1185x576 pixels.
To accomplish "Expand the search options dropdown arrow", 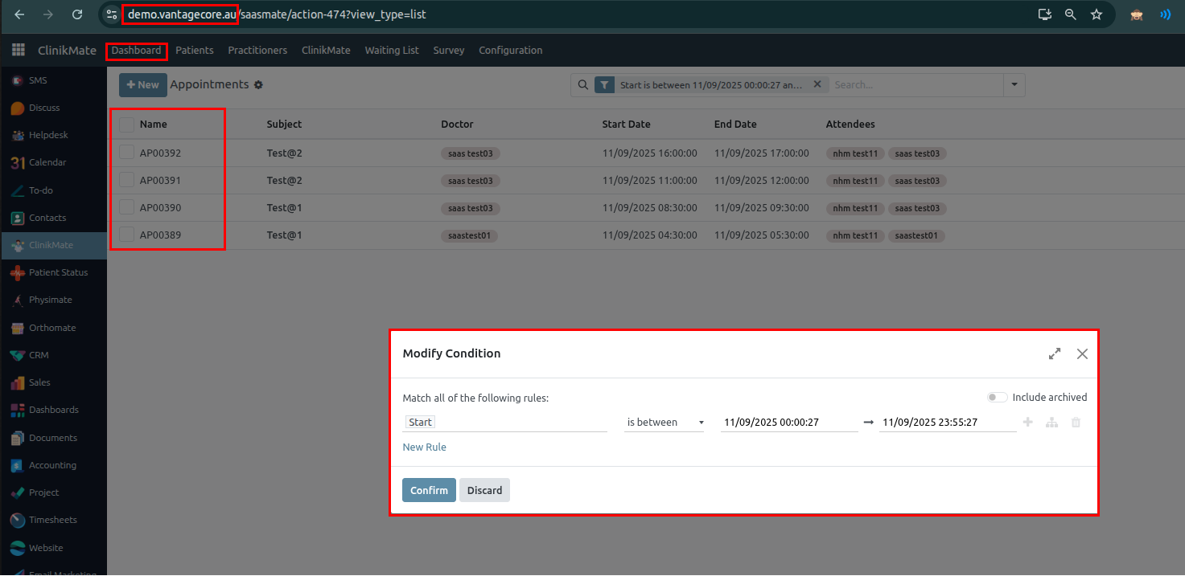I will 1014,85.
